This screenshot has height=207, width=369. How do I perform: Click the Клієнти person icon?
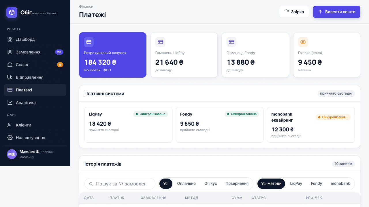10,125
